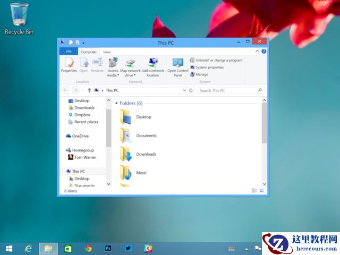Select Desktop under This PC in sidebar
340x255 pixels.
[x=79, y=178]
